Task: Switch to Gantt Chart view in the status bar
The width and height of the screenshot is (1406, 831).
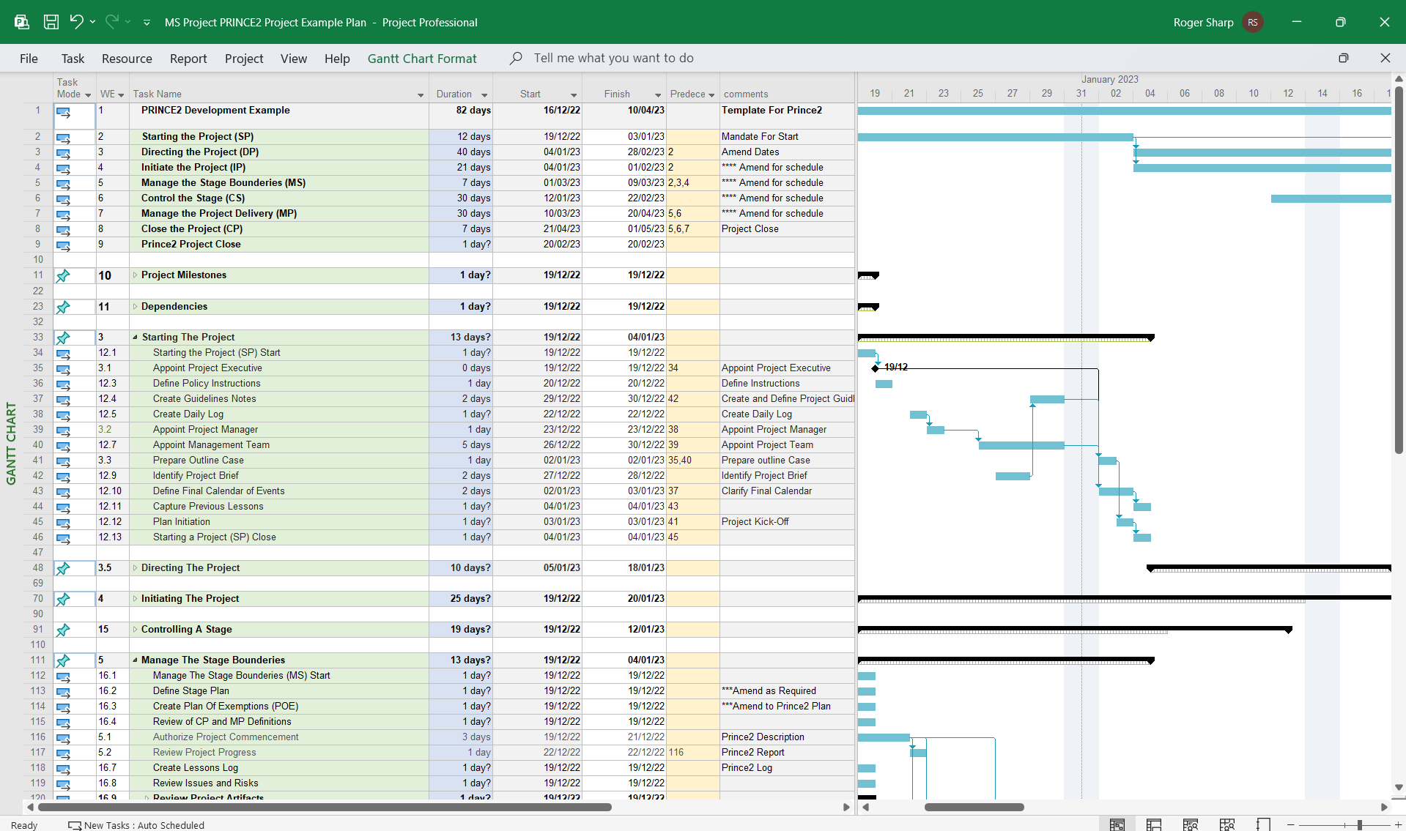Action: click(x=1117, y=825)
